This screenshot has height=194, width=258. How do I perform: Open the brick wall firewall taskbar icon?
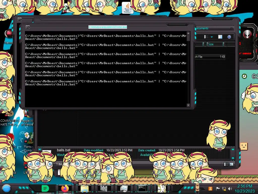(x=104, y=188)
